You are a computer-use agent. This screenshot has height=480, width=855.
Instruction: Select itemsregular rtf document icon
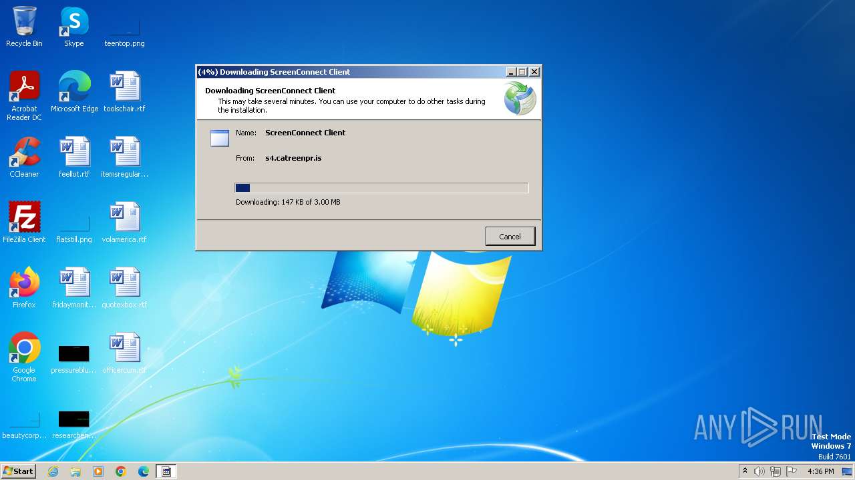[124, 157]
